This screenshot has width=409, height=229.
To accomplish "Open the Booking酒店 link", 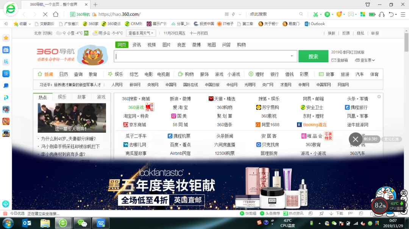I will 312,125.
